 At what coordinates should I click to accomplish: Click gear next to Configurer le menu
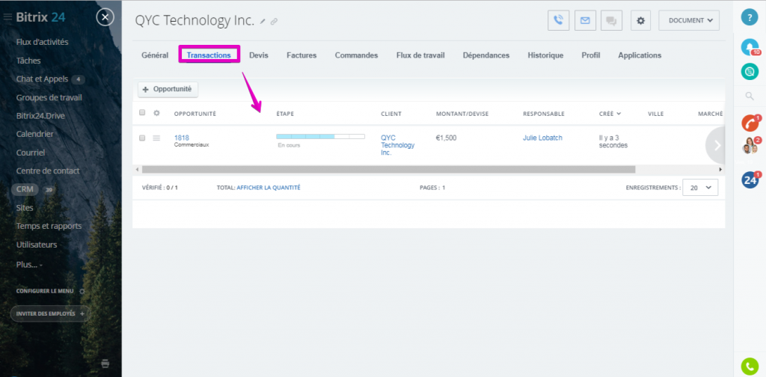[x=82, y=291]
